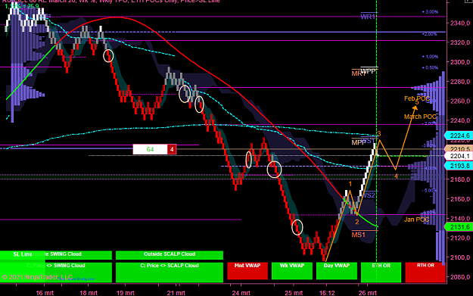Click the 2320,0 price axis label

click(460, 42)
